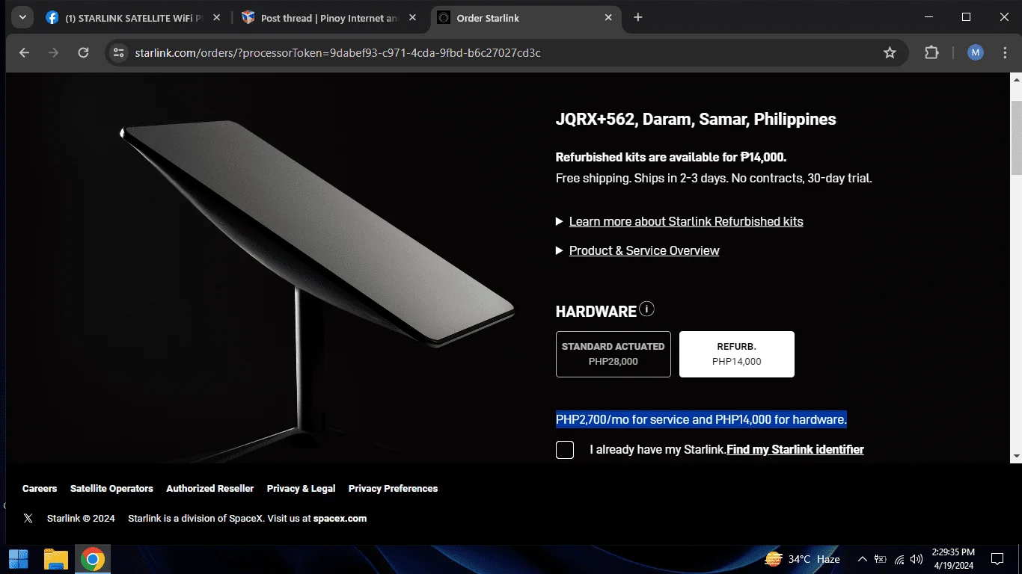Open the Chrome extensions puzzle icon

[931, 52]
